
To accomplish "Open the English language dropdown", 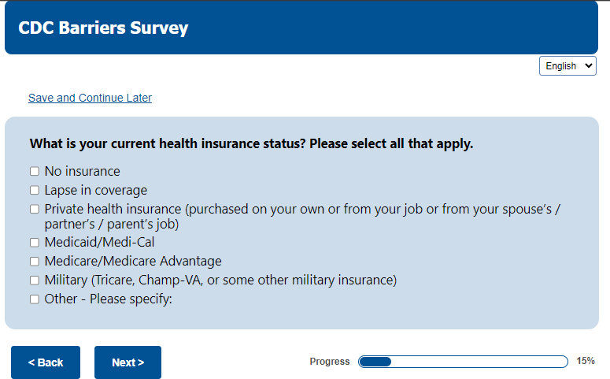I will click(567, 66).
